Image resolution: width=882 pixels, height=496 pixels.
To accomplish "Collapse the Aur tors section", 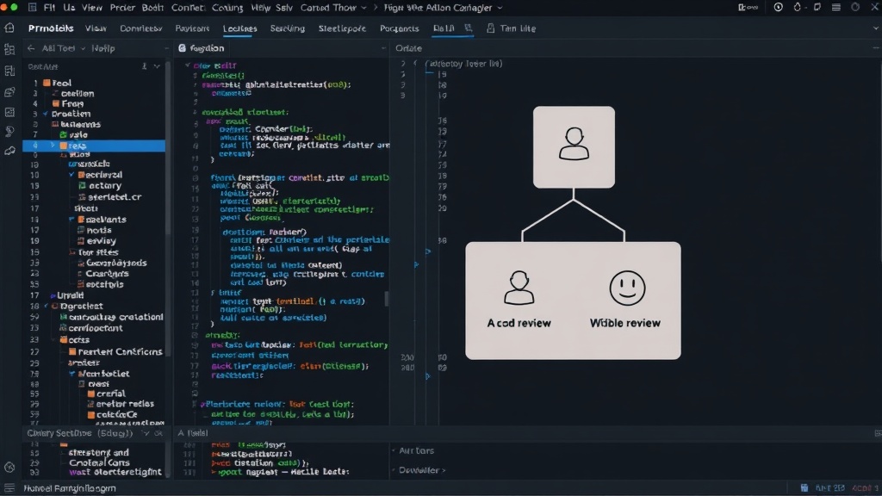I will (x=393, y=450).
